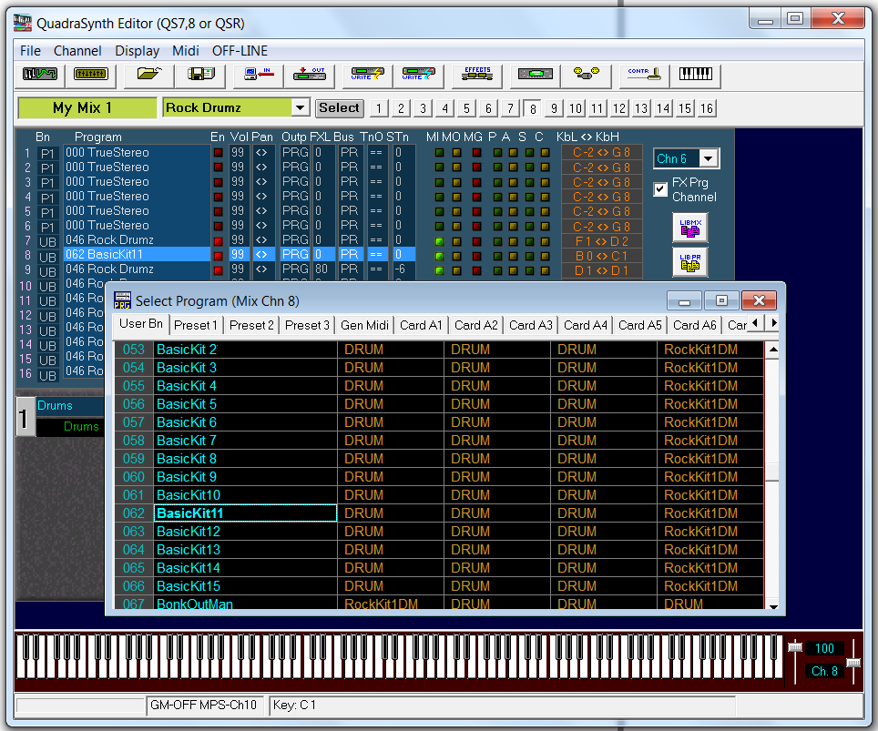The width and height of the screenshot is (878, 731).
Task: Select BasicKit 5 in the program list
Action: coord(187,404)
